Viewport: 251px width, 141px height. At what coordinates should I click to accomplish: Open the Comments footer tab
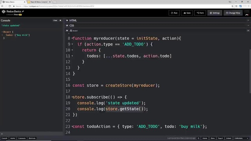coord(22,138)
